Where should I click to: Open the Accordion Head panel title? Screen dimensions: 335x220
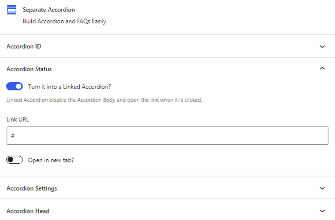pyautogui.click(x=28, y=211)
